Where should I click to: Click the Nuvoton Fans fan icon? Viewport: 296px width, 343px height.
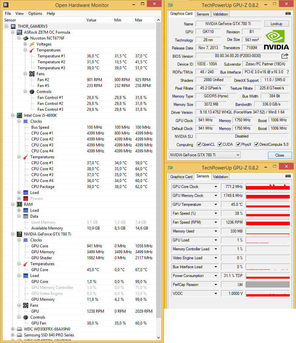click(32, 74)
